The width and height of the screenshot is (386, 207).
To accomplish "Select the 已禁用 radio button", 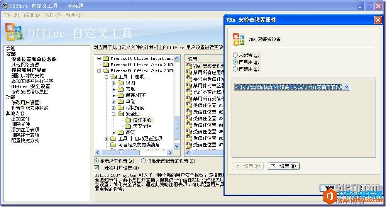I will tap(235, 69).
